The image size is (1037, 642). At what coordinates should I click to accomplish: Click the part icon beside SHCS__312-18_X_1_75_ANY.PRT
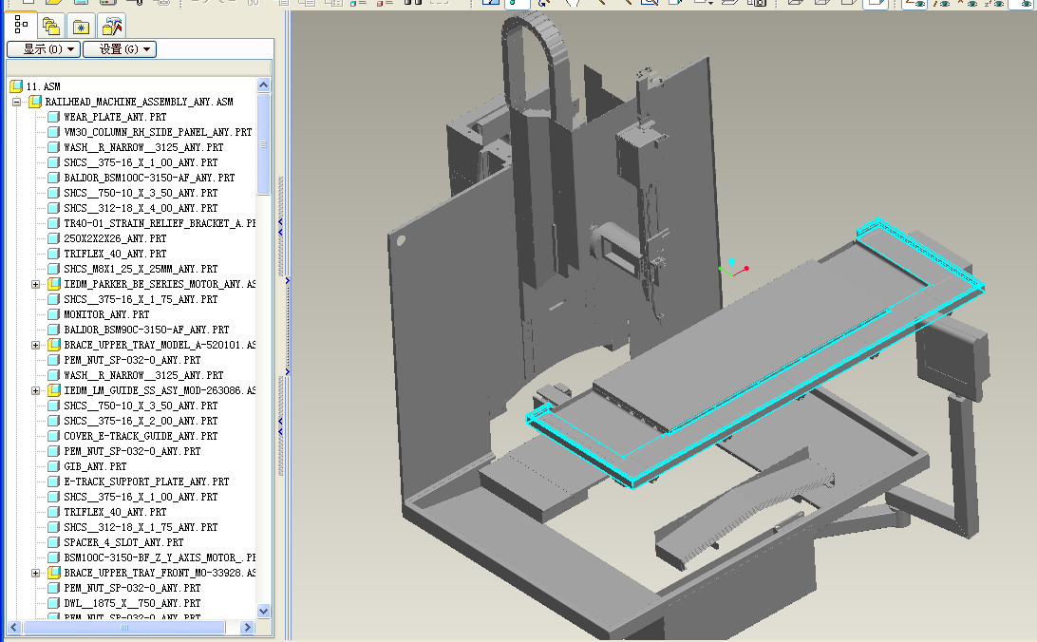[54, 528]
